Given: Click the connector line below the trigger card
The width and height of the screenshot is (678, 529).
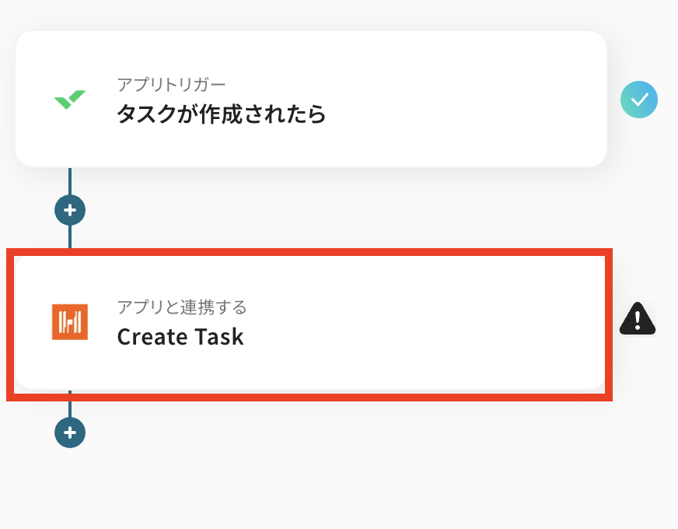Looking at the screenshot, I should pos(70,180).
